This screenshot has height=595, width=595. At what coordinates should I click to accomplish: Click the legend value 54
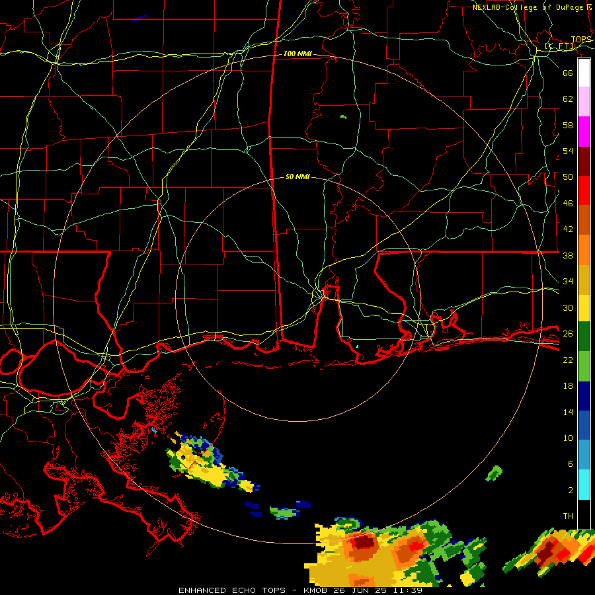(x=568, y=151)
